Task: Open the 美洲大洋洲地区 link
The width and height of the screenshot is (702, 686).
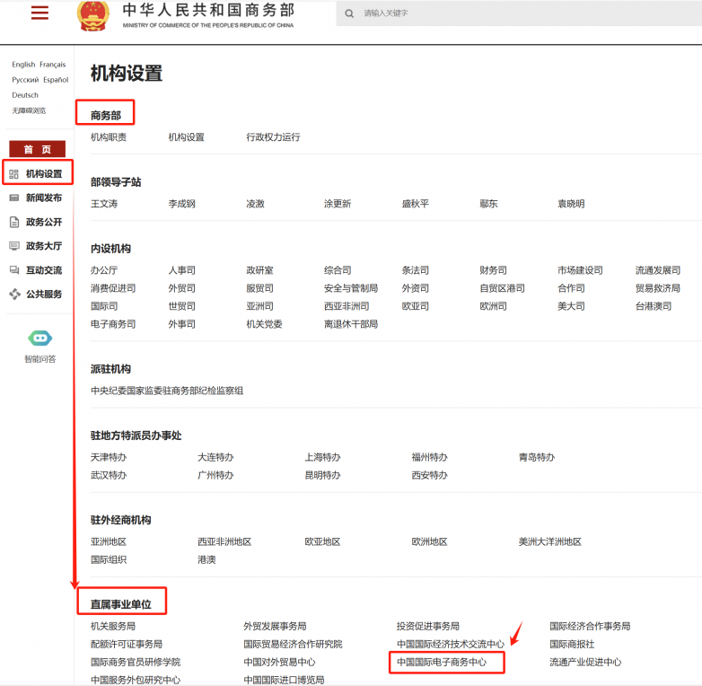Action: 549,541
